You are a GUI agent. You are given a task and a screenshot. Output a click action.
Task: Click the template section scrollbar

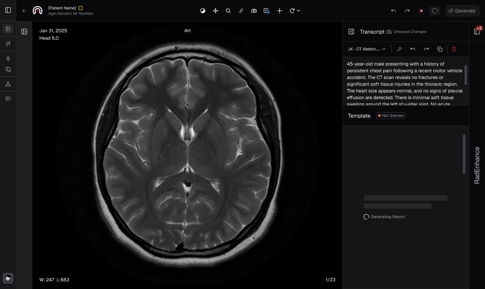tap(464, 154)
